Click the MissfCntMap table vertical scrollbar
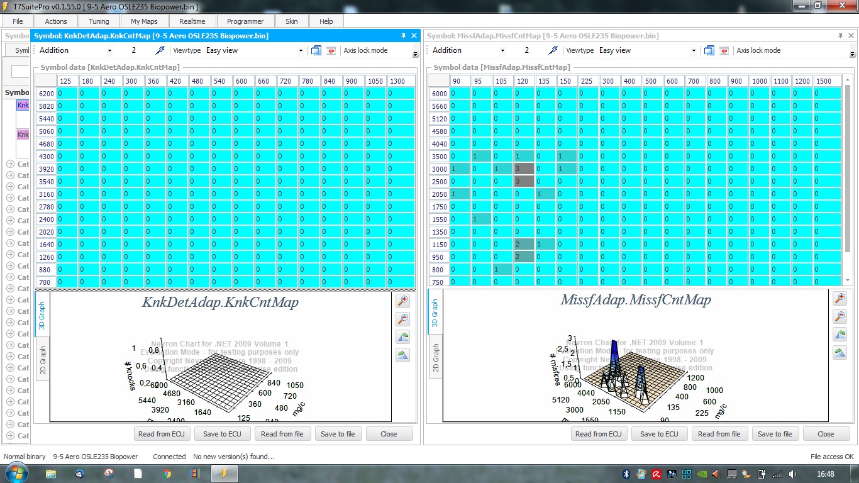Screen dimensions: 859x483 click(x=847, y=183)
